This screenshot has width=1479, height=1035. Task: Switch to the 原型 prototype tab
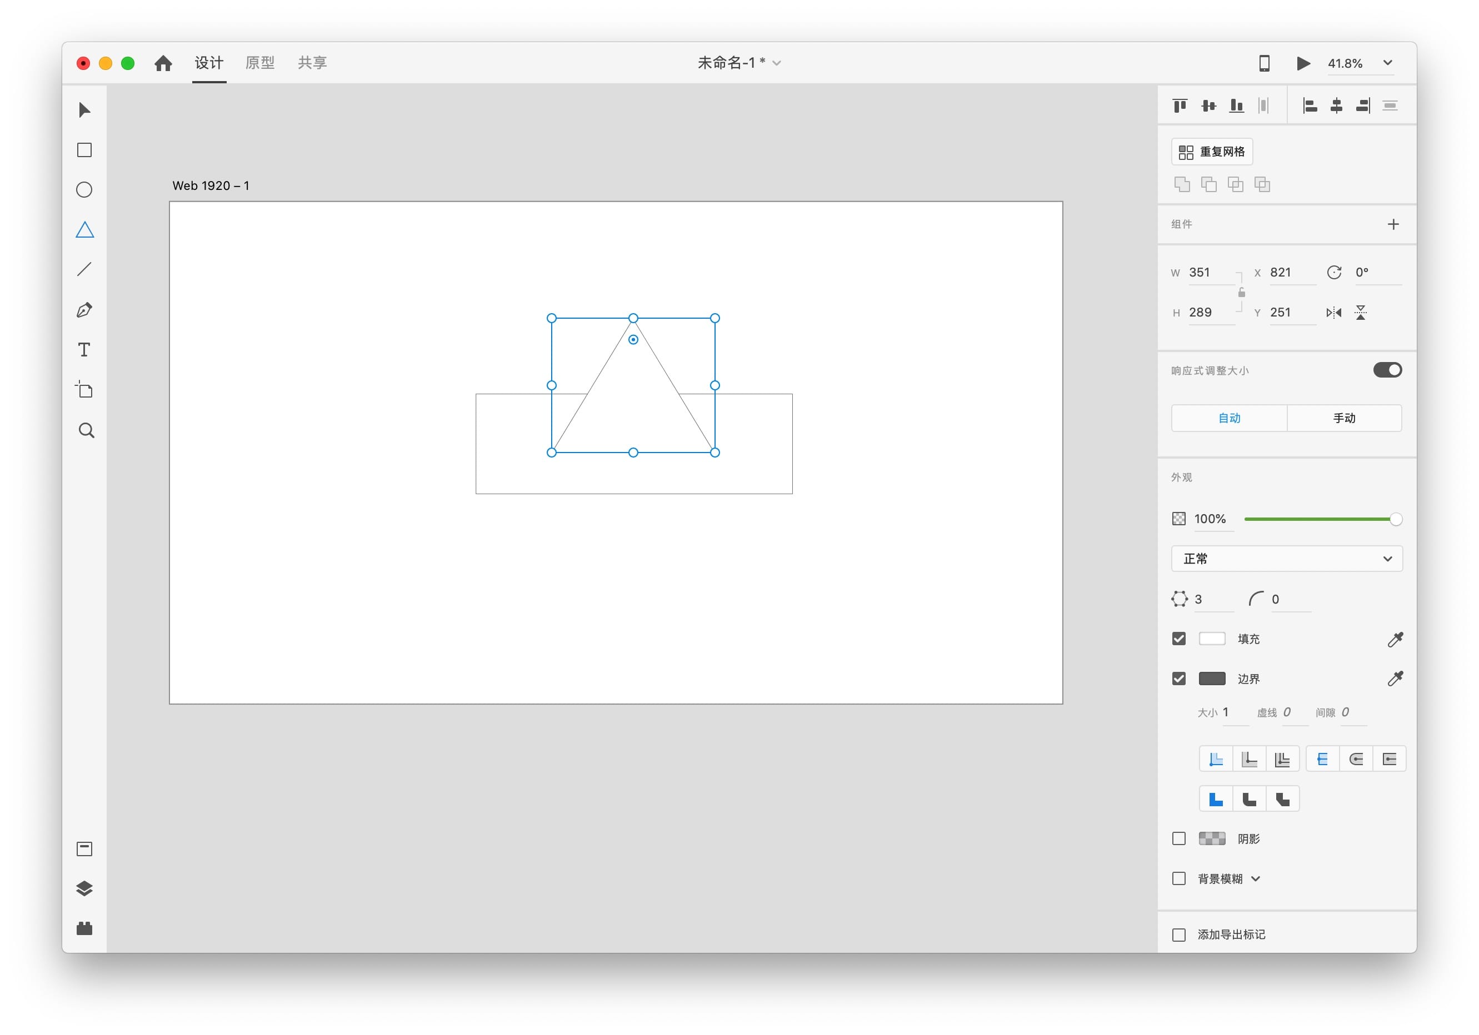coord(259,63)
